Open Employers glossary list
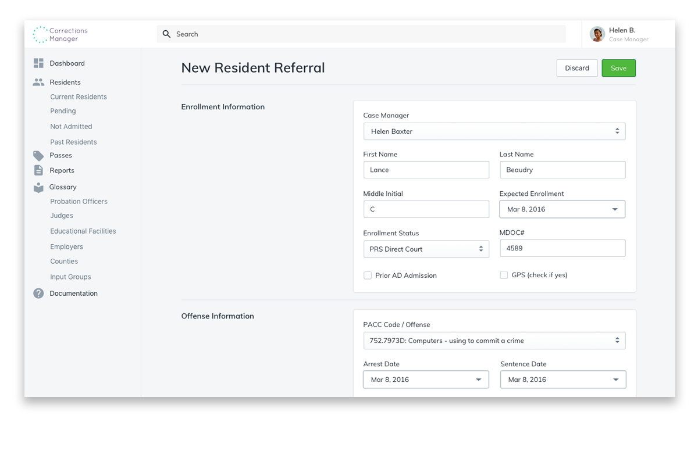This screenshot has width=698, height=465. [x=66, y=247]
